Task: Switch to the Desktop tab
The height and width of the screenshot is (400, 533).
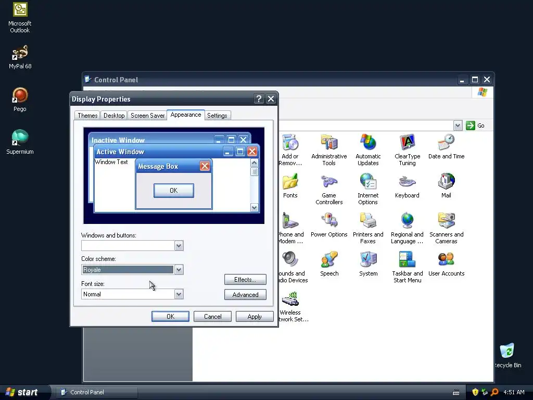Action: (x=114, y=115)
